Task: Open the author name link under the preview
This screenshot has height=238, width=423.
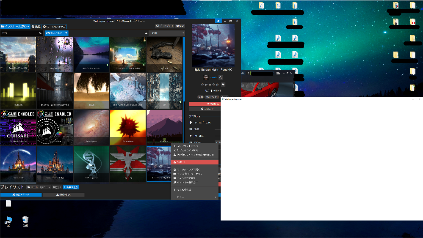Action: point(213,77)
